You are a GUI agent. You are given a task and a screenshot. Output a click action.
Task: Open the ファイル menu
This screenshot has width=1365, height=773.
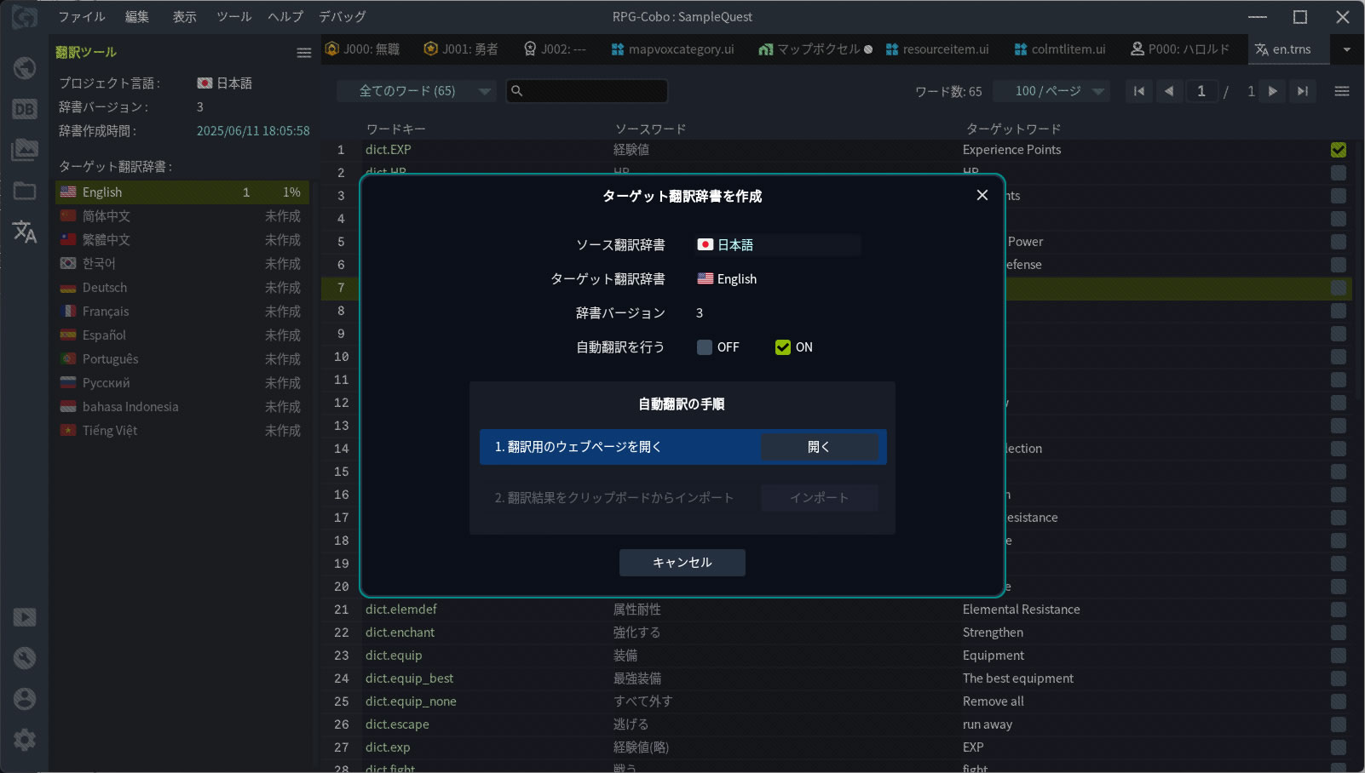81,16
